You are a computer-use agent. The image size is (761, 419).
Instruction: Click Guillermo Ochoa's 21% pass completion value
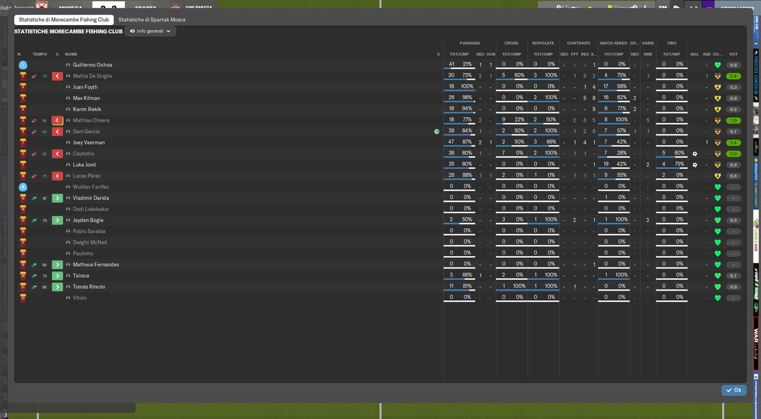467,64
